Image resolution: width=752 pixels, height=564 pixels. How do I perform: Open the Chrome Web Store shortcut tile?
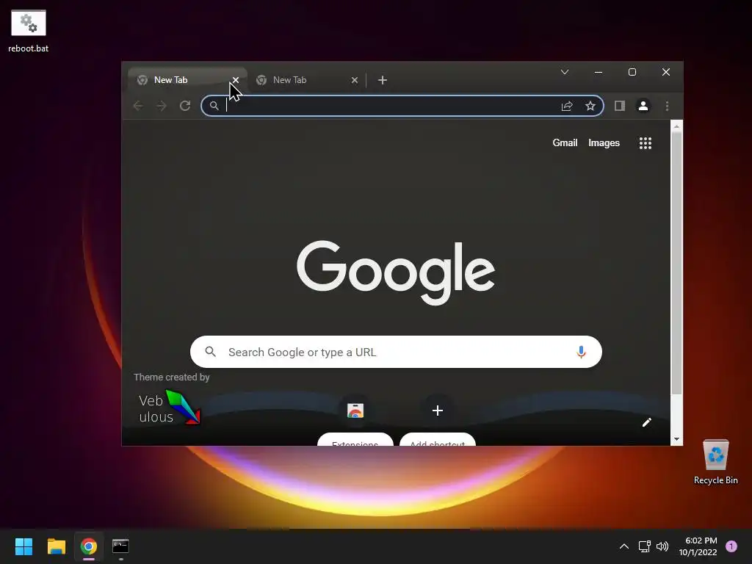pyautogui.click(x=355, y=411)
